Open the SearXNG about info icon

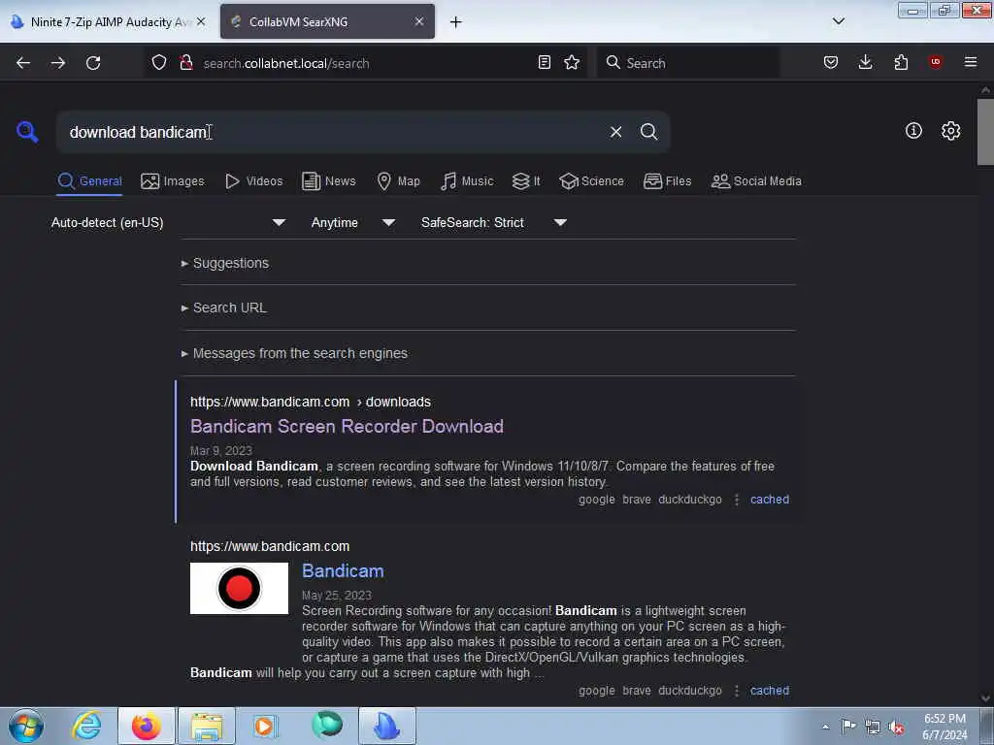tap(913, 131)
